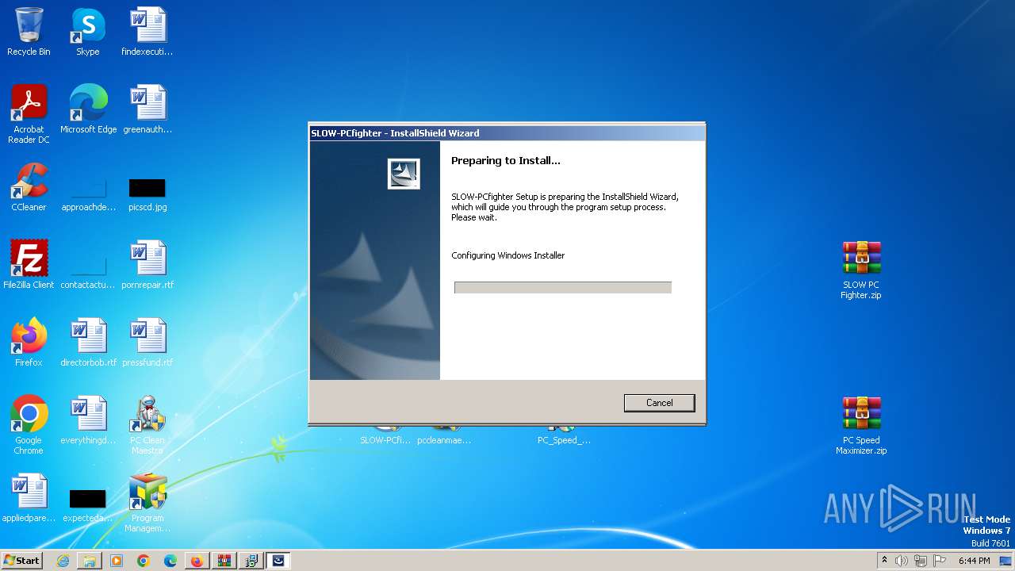The height and width of the screenshot is (571, 1015).
Task: Select the findexecuti... Word document icon
Action: pyautogui.click(x=147, y=32)
